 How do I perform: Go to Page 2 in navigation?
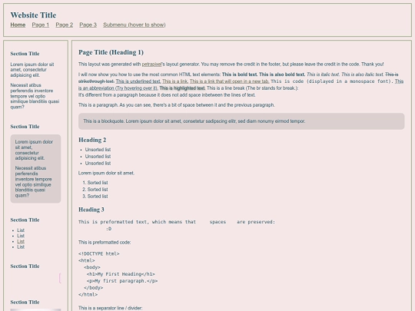(x=65, y=25)
